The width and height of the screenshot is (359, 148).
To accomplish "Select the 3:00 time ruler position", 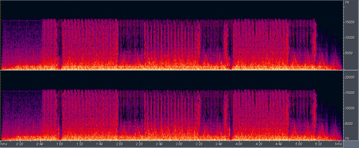I will click(x=180, y=144).
